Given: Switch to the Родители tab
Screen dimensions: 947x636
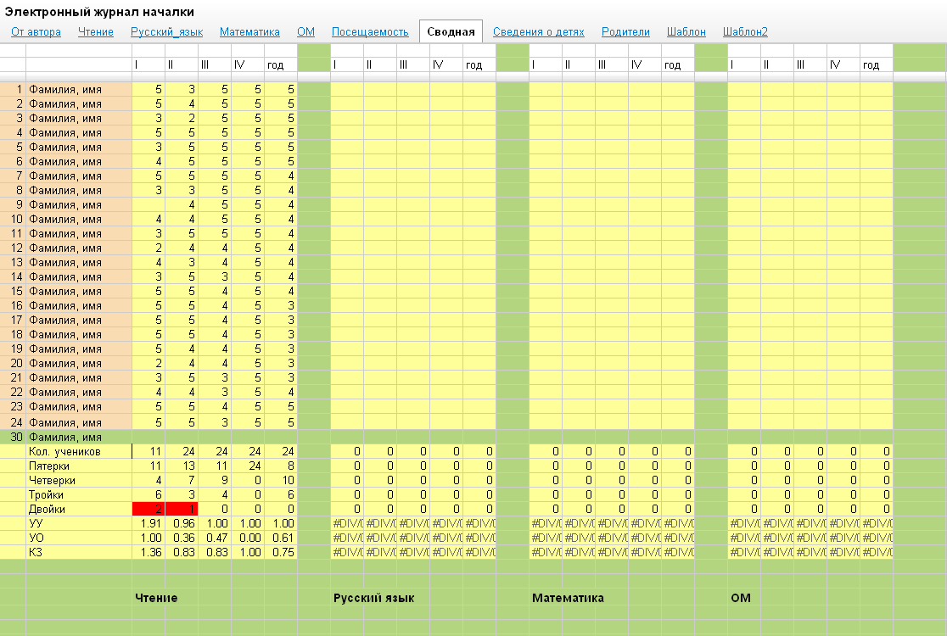Looking at the screenshot, I should (x=625, y=32).
